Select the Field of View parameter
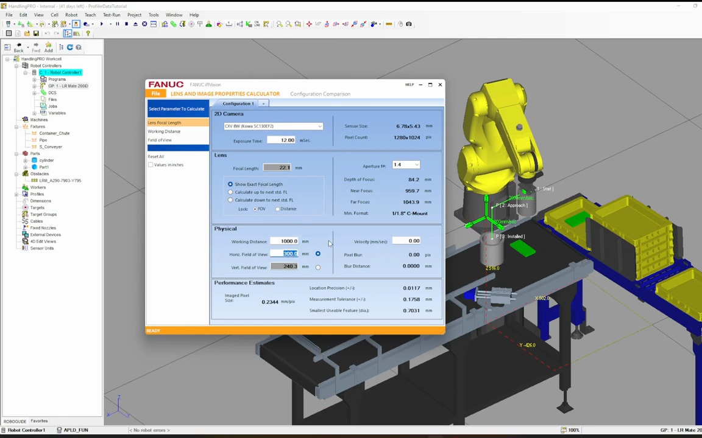Screen dimensions: 702x438 tap(160, 140)
